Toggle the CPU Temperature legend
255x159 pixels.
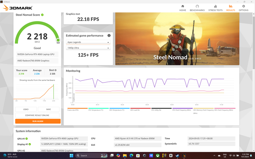tap(98, 109)
